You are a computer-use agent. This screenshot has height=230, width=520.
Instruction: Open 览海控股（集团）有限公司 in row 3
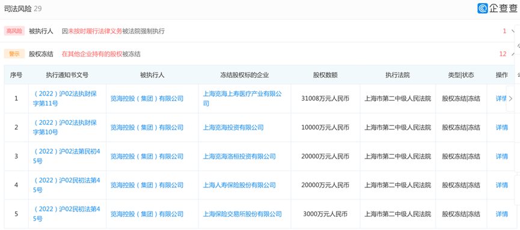147,156
